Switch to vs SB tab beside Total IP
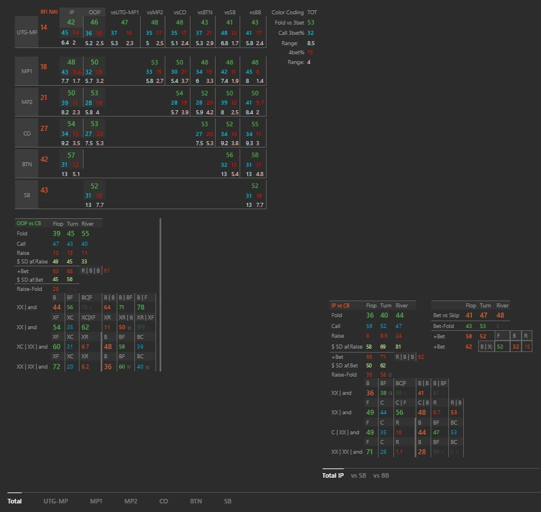Screen dimensions: 541x512 point(359,475)
